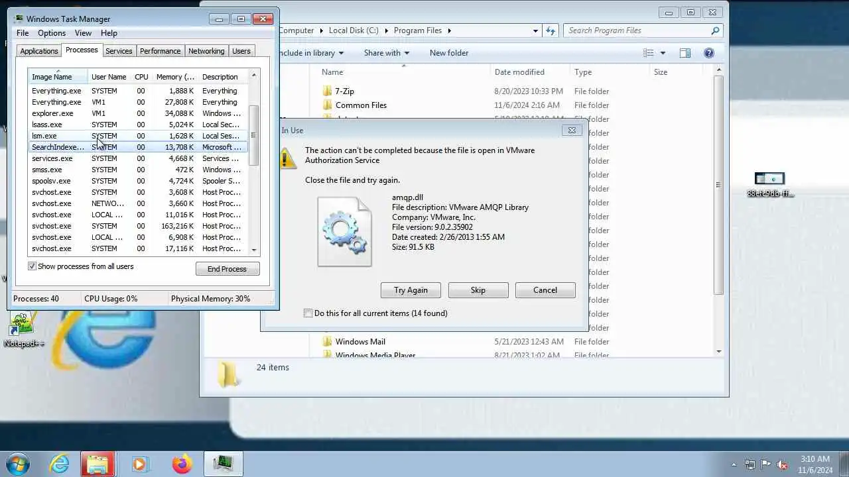Toggle Show processes from all users

32,266
